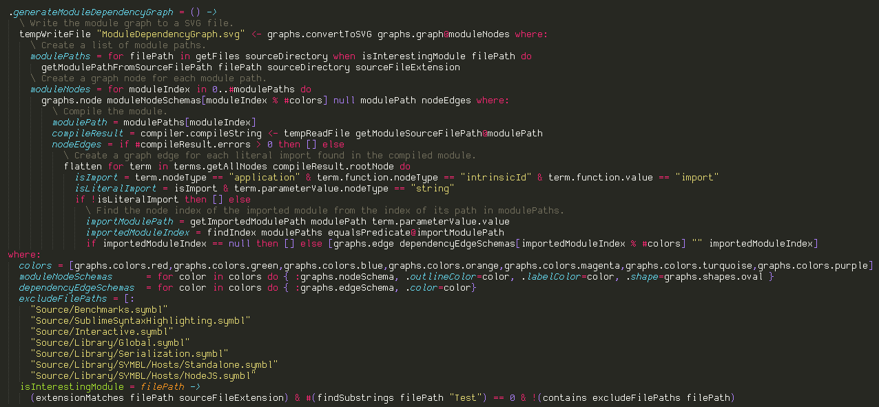Screen dimensions: 879x407
Task: Click graphs.convertToSVG
Action: 320,34
